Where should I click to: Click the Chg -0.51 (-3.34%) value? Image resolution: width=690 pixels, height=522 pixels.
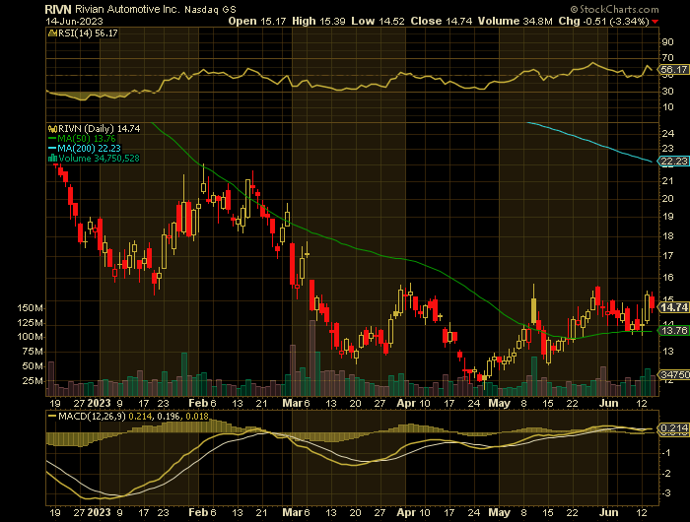pos(603,21)
